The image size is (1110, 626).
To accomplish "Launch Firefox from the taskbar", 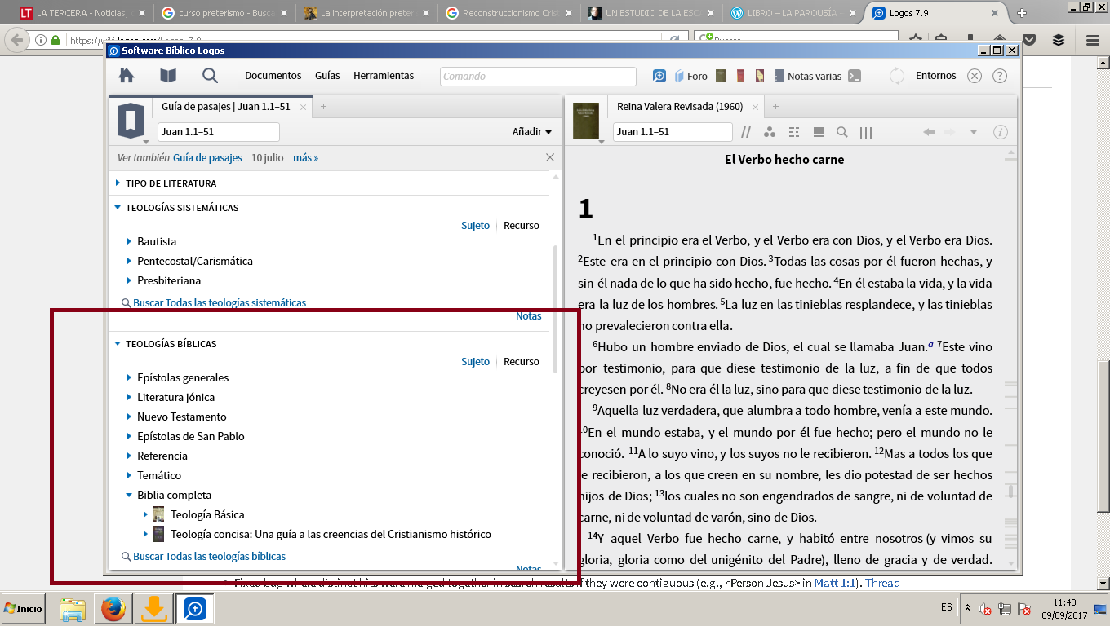I will (113, 609).
